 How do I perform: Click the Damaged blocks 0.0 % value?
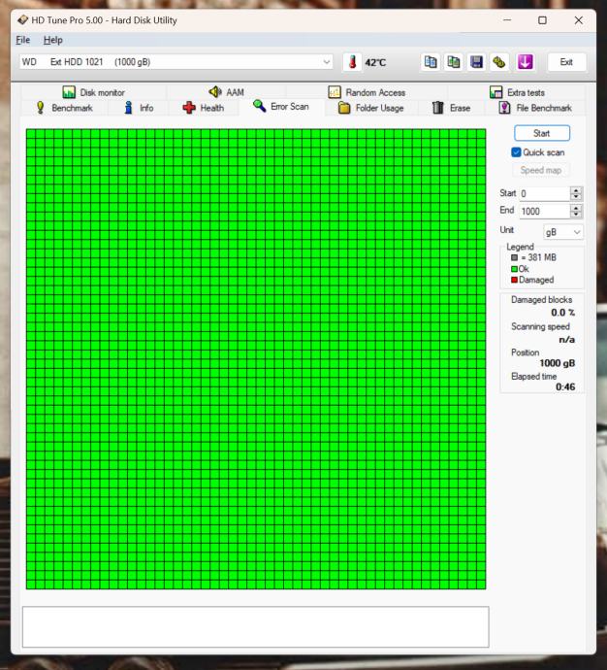coord(562,313)
